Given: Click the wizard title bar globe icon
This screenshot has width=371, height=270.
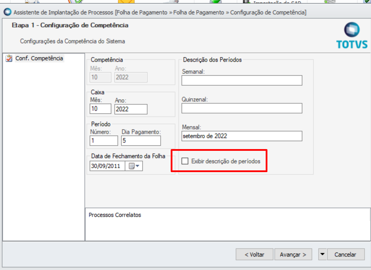Looking at the screenshot, I should 7,12.
